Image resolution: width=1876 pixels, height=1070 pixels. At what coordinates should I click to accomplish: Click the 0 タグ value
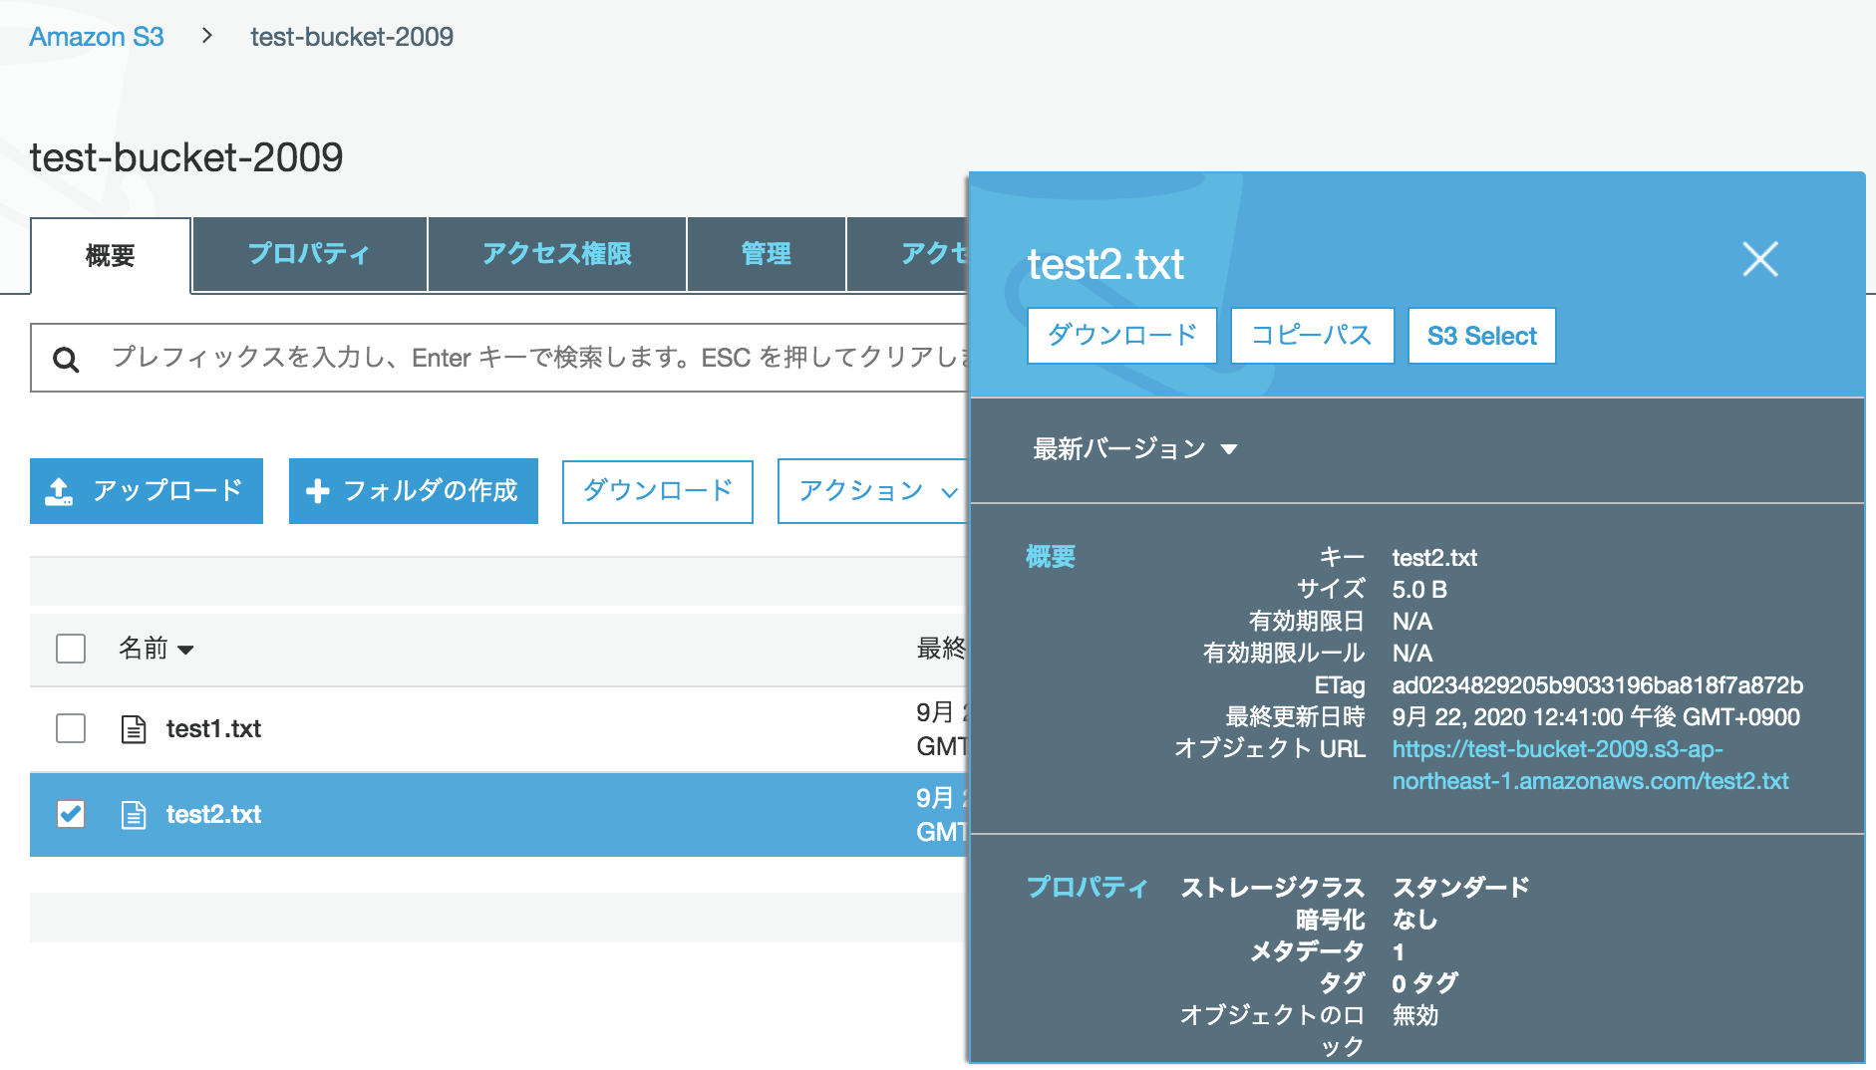[1424, 983]
